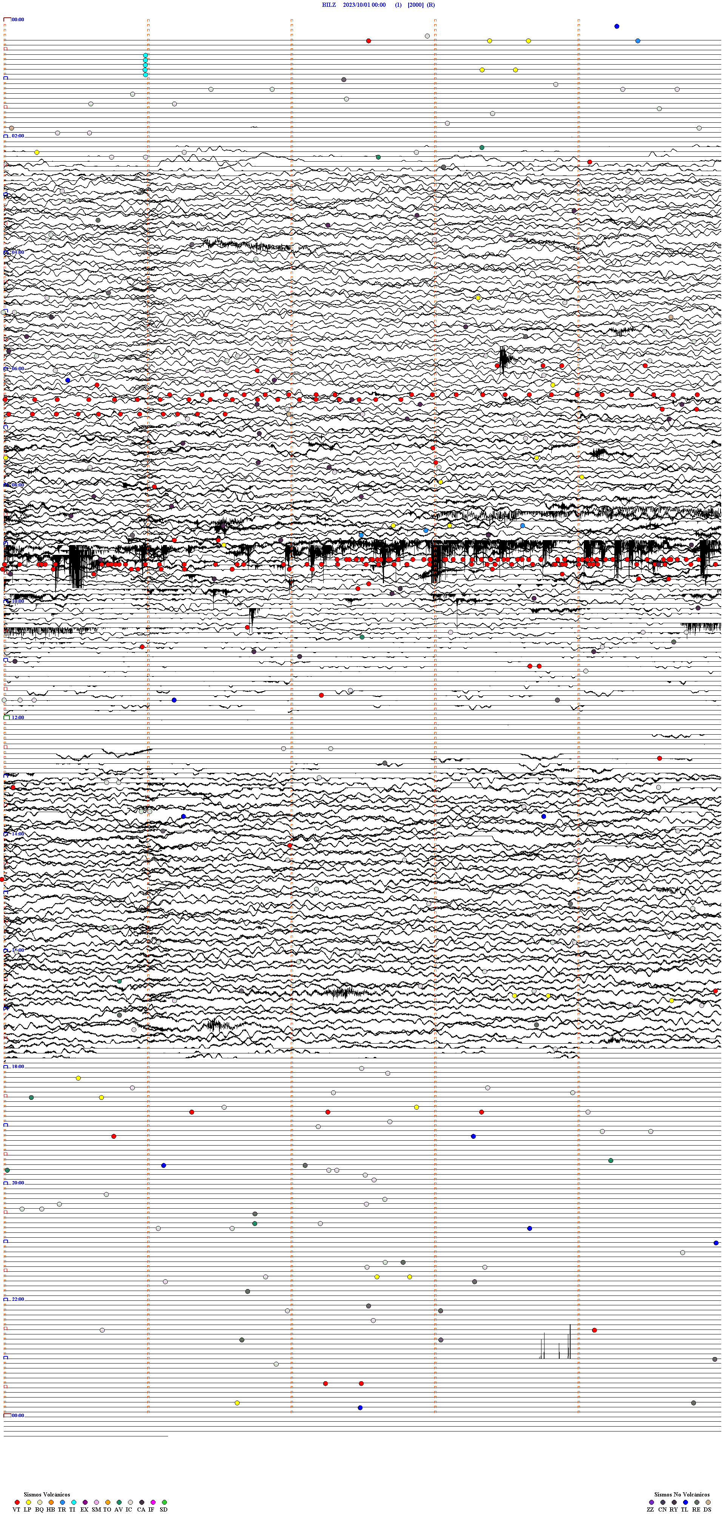
Task: Click the red VT legend dot
Action: point(17,1502)
